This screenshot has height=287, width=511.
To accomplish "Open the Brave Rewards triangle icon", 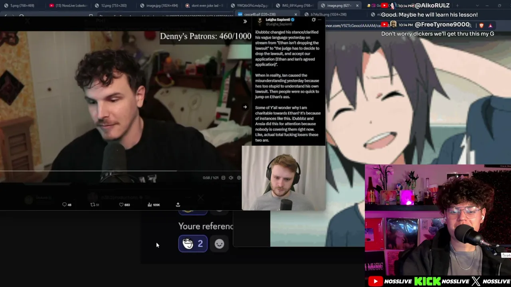I will tap(491, 26).
